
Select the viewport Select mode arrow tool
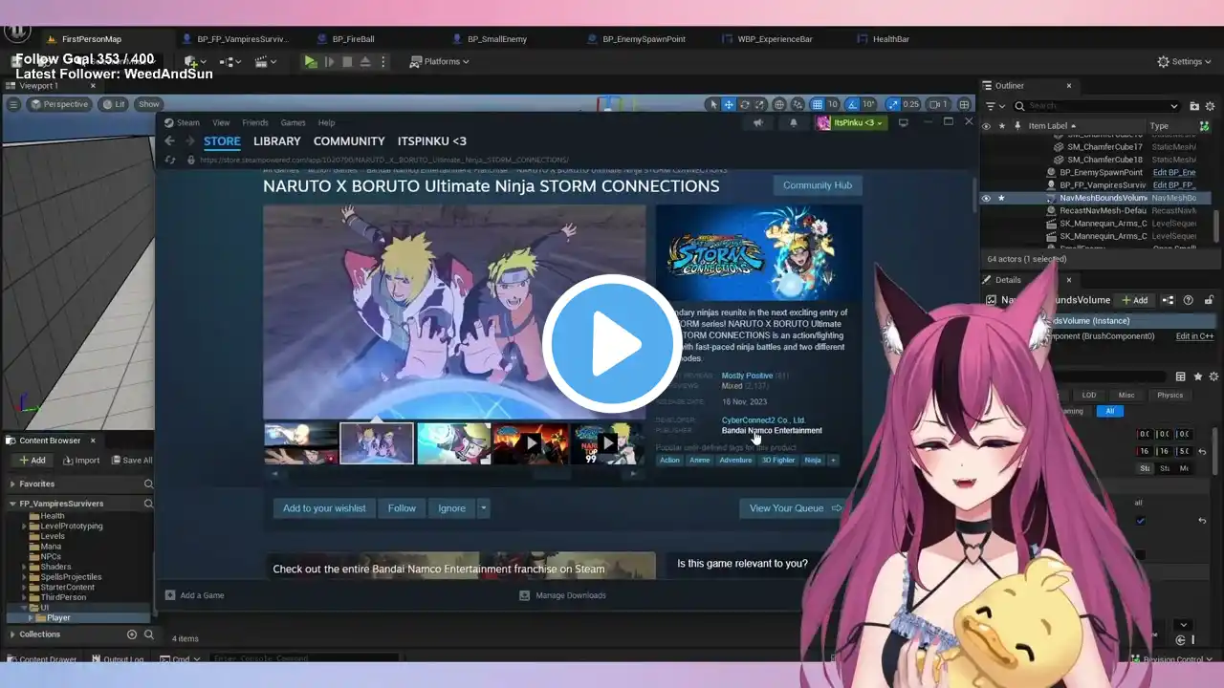(x=711, y=104)
